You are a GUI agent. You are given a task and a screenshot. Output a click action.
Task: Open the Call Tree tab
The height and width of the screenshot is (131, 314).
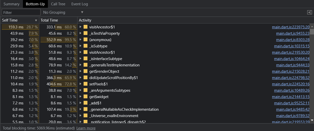click(58, 4)
